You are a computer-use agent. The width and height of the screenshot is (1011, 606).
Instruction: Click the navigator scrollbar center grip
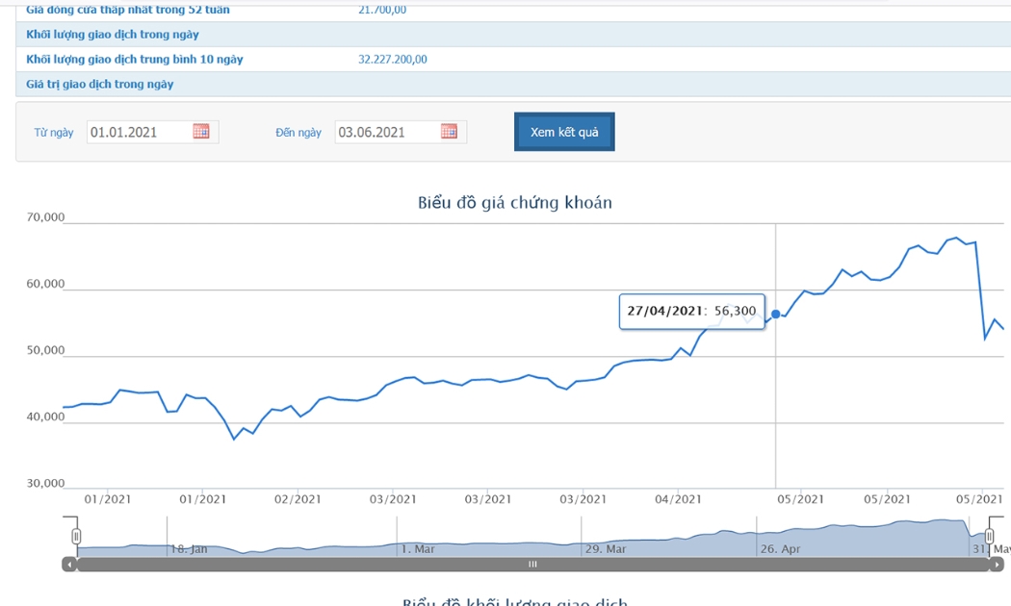click(x=532, y=564)
